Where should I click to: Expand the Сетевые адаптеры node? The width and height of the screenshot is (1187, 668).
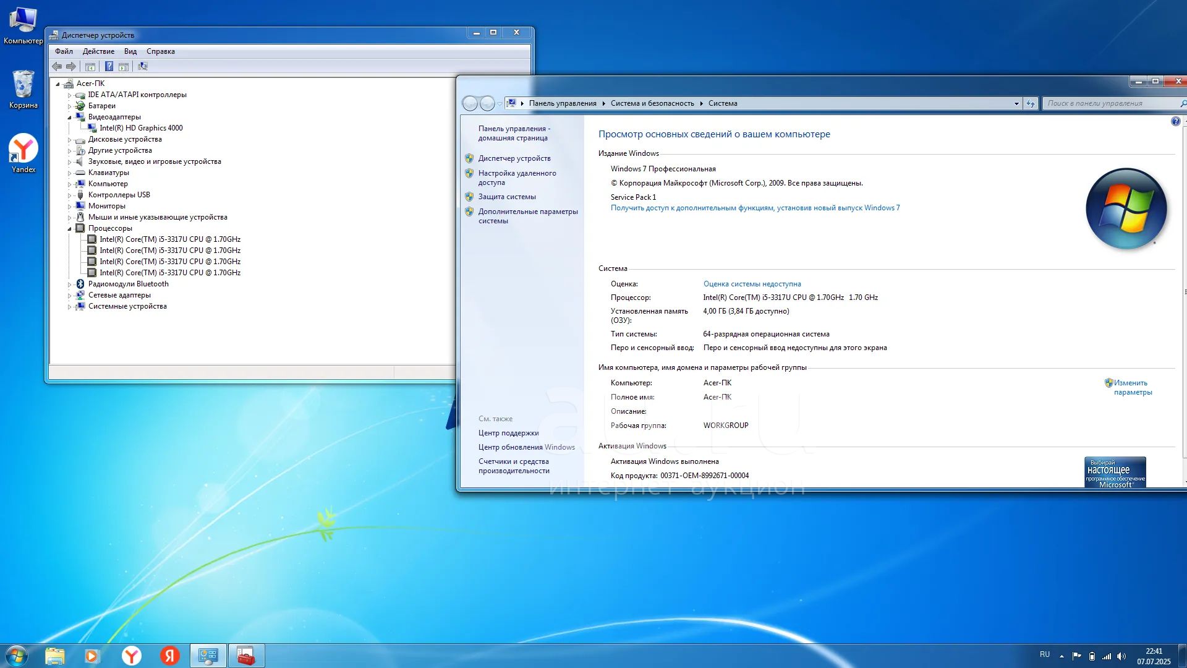pyautogui.click(x=69, y=296)
